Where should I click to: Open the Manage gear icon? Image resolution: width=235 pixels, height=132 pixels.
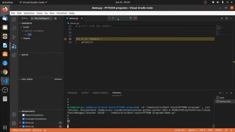tap(14, 123)
